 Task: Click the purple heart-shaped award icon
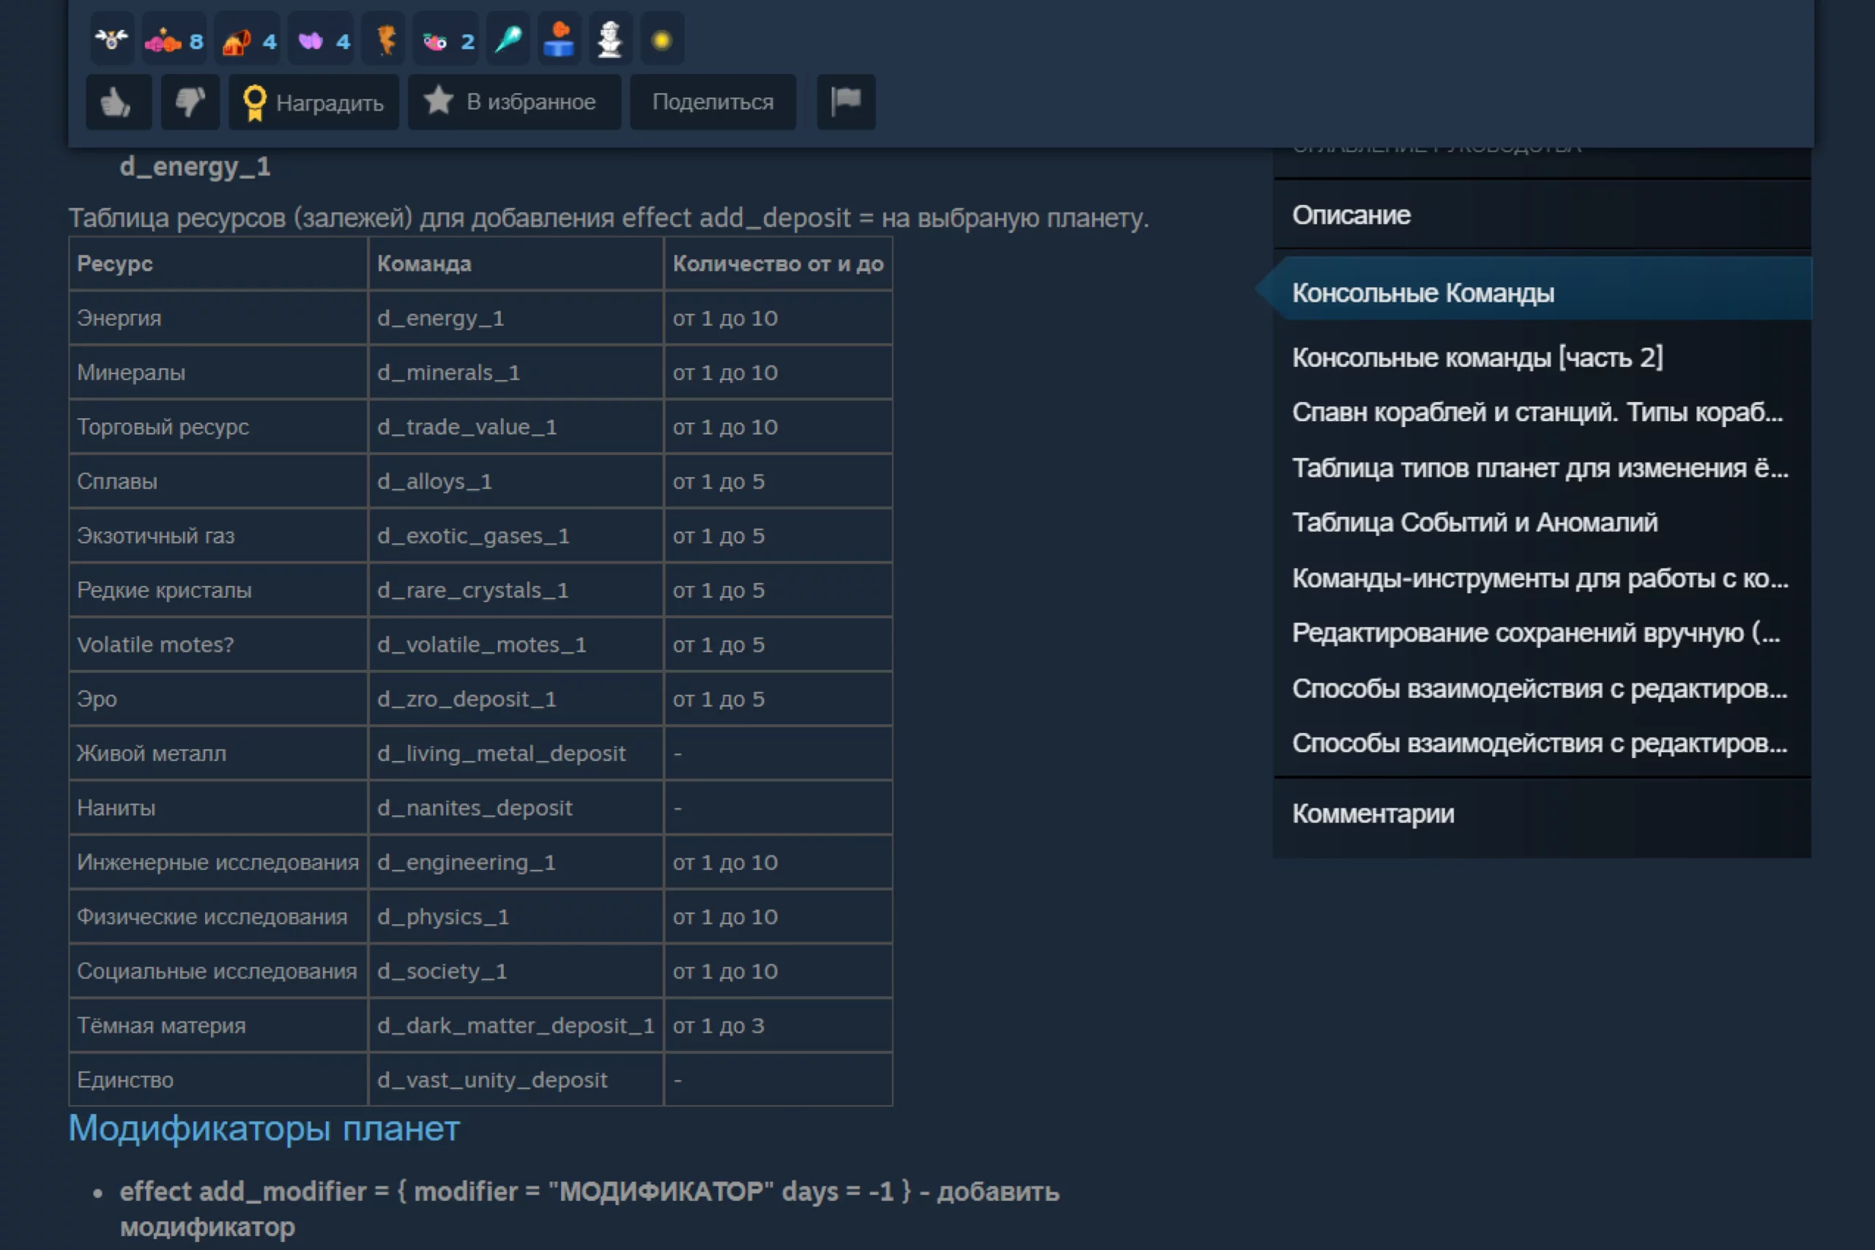311,40
